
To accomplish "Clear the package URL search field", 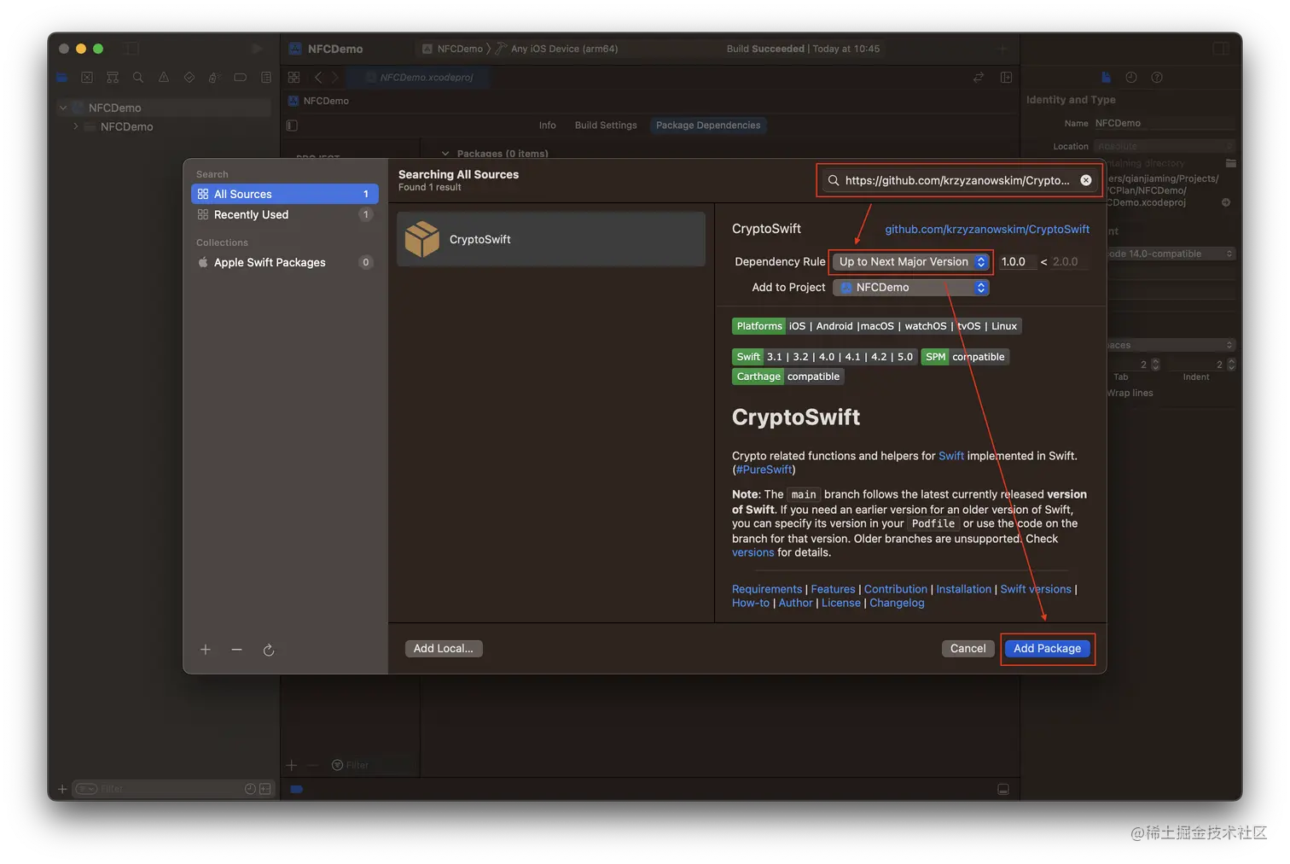I will coord(1086,180).
